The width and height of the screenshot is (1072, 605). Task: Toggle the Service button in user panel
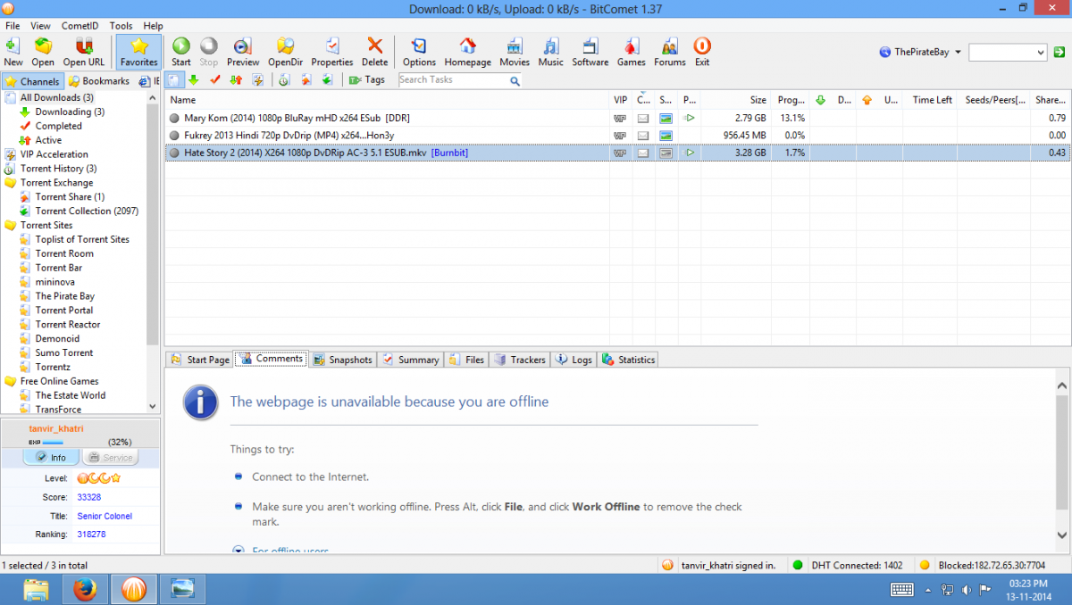[110, 458]
